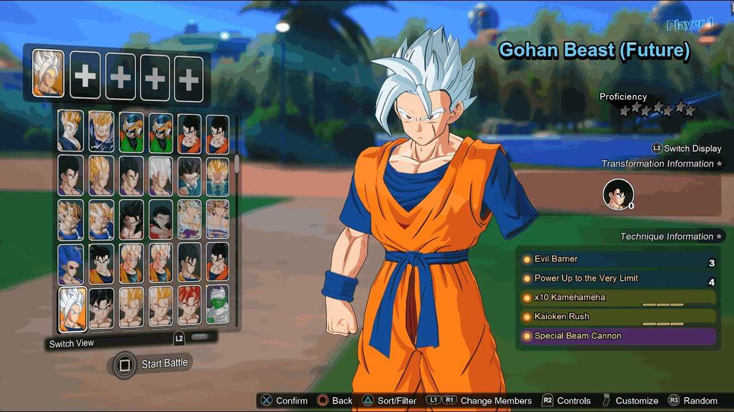The height and width of the screenshot is (412, 734).
Task: Click the Technique Information heading
Action: tap(666, 236)
